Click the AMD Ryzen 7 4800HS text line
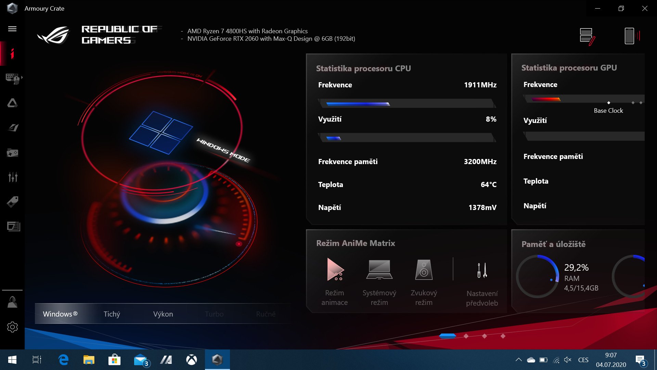Image resolution: width=657 pixels, height=370 pixels. 247,31
